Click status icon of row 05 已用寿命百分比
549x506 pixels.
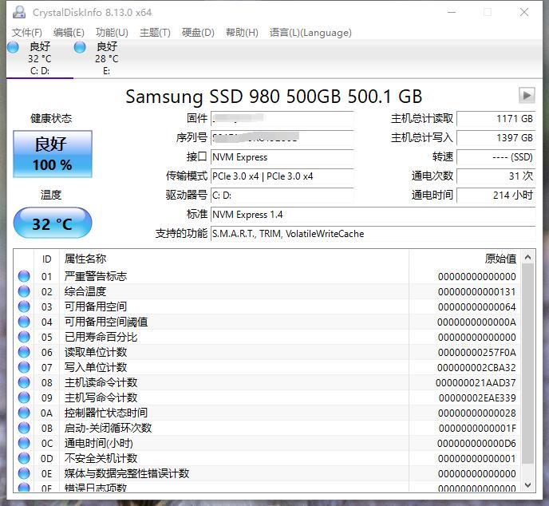click(24, 337)
